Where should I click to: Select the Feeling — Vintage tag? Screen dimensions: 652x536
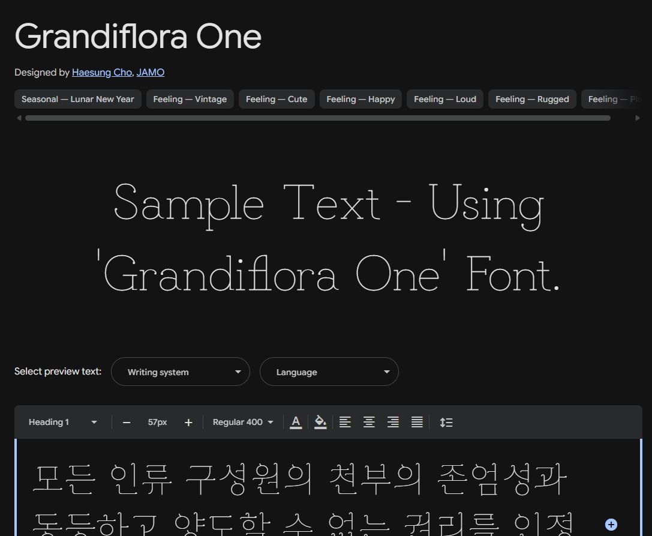190,99
